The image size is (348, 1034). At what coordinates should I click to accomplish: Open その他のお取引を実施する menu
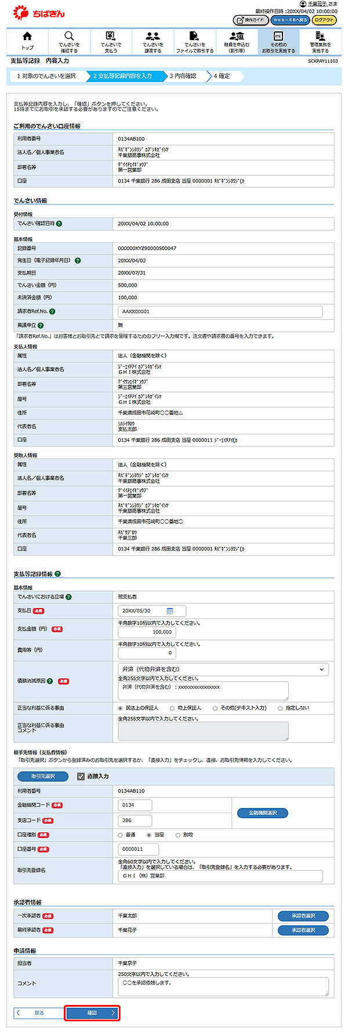click(x=278, y=42)
